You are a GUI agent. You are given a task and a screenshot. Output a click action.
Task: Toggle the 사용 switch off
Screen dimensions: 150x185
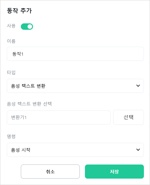click(x=27, y=27)
